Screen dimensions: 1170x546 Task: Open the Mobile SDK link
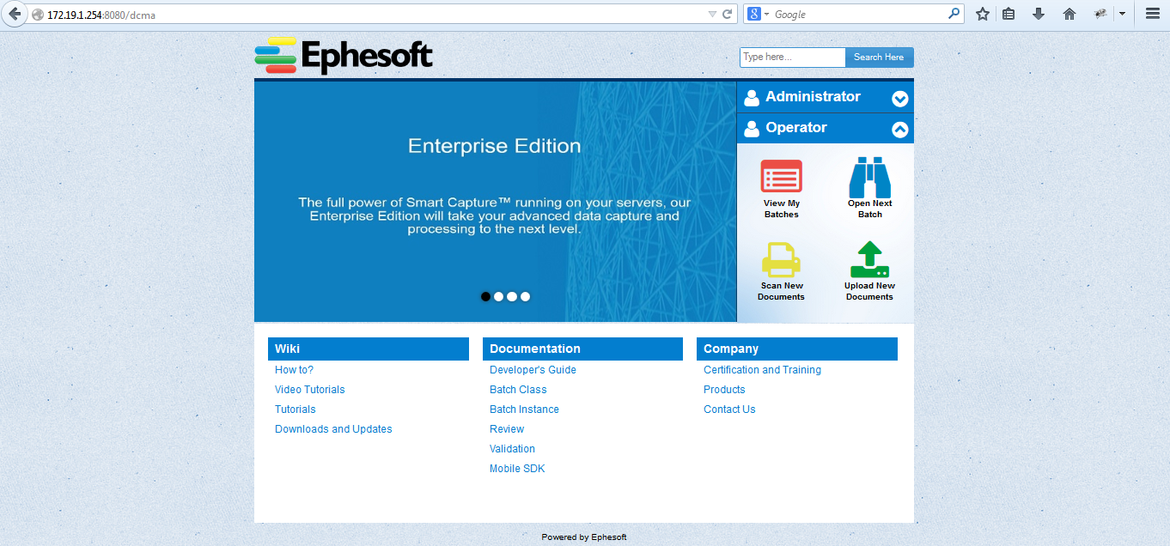517,469
